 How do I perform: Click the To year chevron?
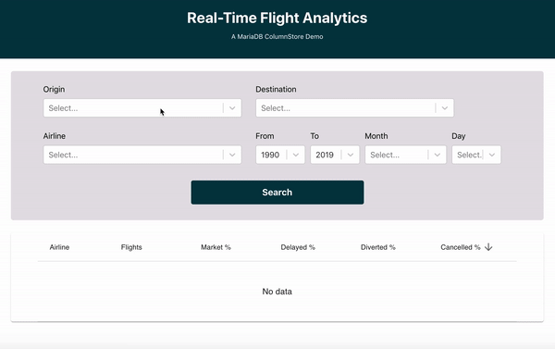(x=351, y=155)
